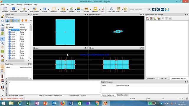Click the Analysis toolbar icon

coord(63,9)
